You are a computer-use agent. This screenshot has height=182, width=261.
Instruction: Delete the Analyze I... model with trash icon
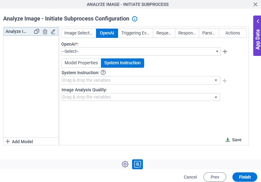(x=45, y=31)
